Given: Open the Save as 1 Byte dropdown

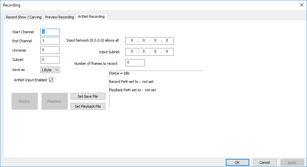Looking at the screenshot, I should coord(50,70).
